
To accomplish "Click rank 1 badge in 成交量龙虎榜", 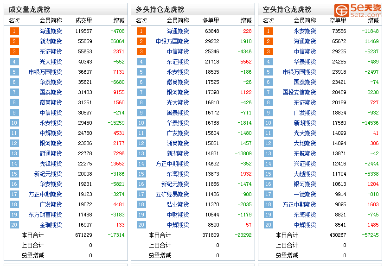I will tap(14, 31).
